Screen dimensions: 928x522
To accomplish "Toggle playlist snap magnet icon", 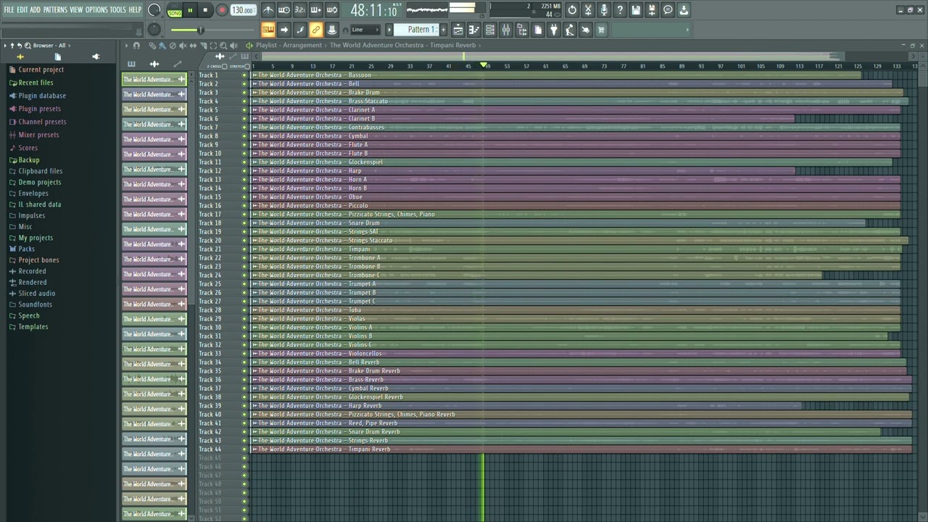I will [136, 46].
